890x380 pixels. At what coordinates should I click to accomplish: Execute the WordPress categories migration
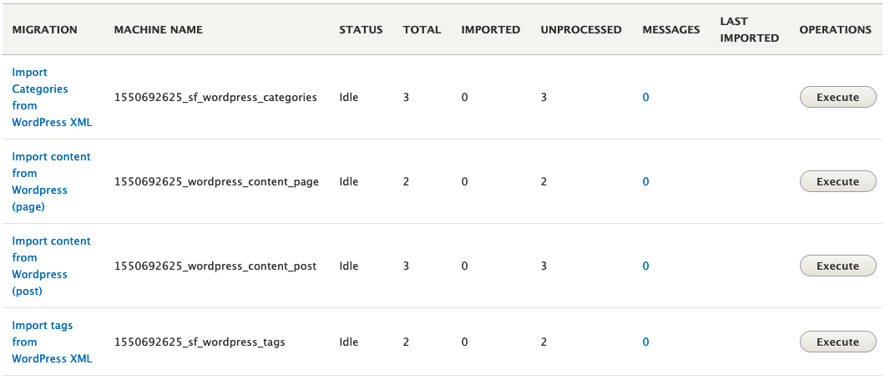tap(837, 97)
